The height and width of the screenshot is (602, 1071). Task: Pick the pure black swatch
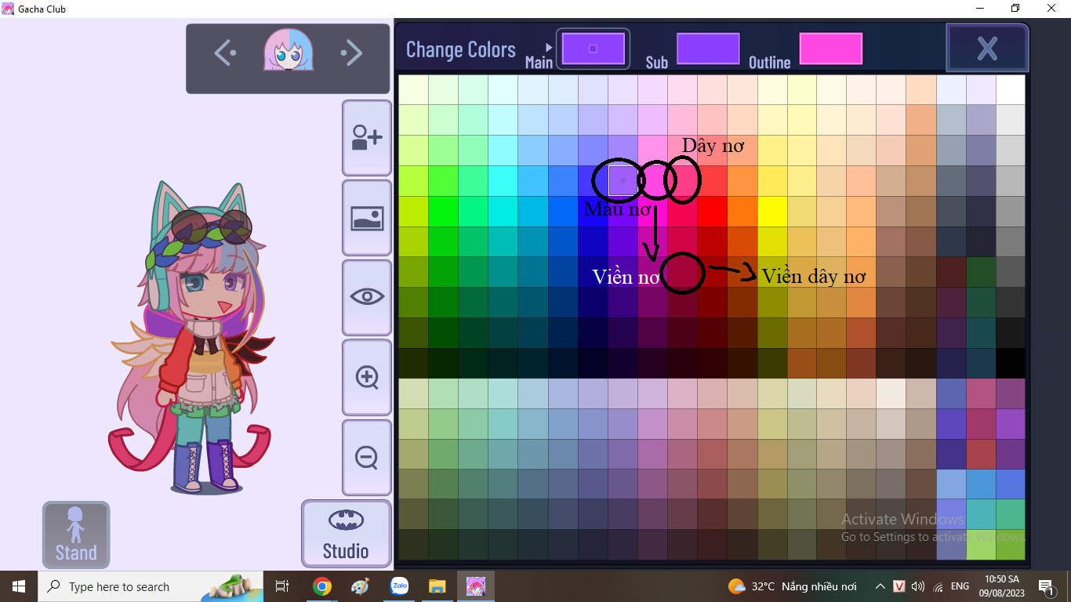click(x=1011, y=364)
